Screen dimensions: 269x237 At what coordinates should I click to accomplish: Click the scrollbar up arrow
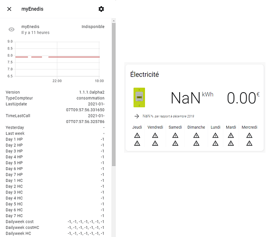point(114,21)
